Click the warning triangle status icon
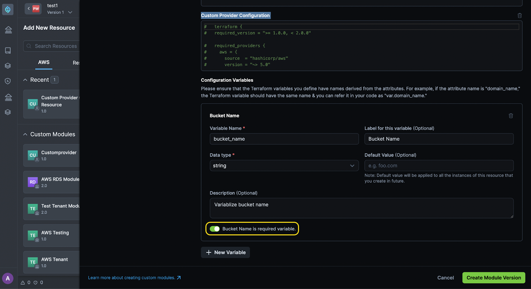 tap(23, 283)
